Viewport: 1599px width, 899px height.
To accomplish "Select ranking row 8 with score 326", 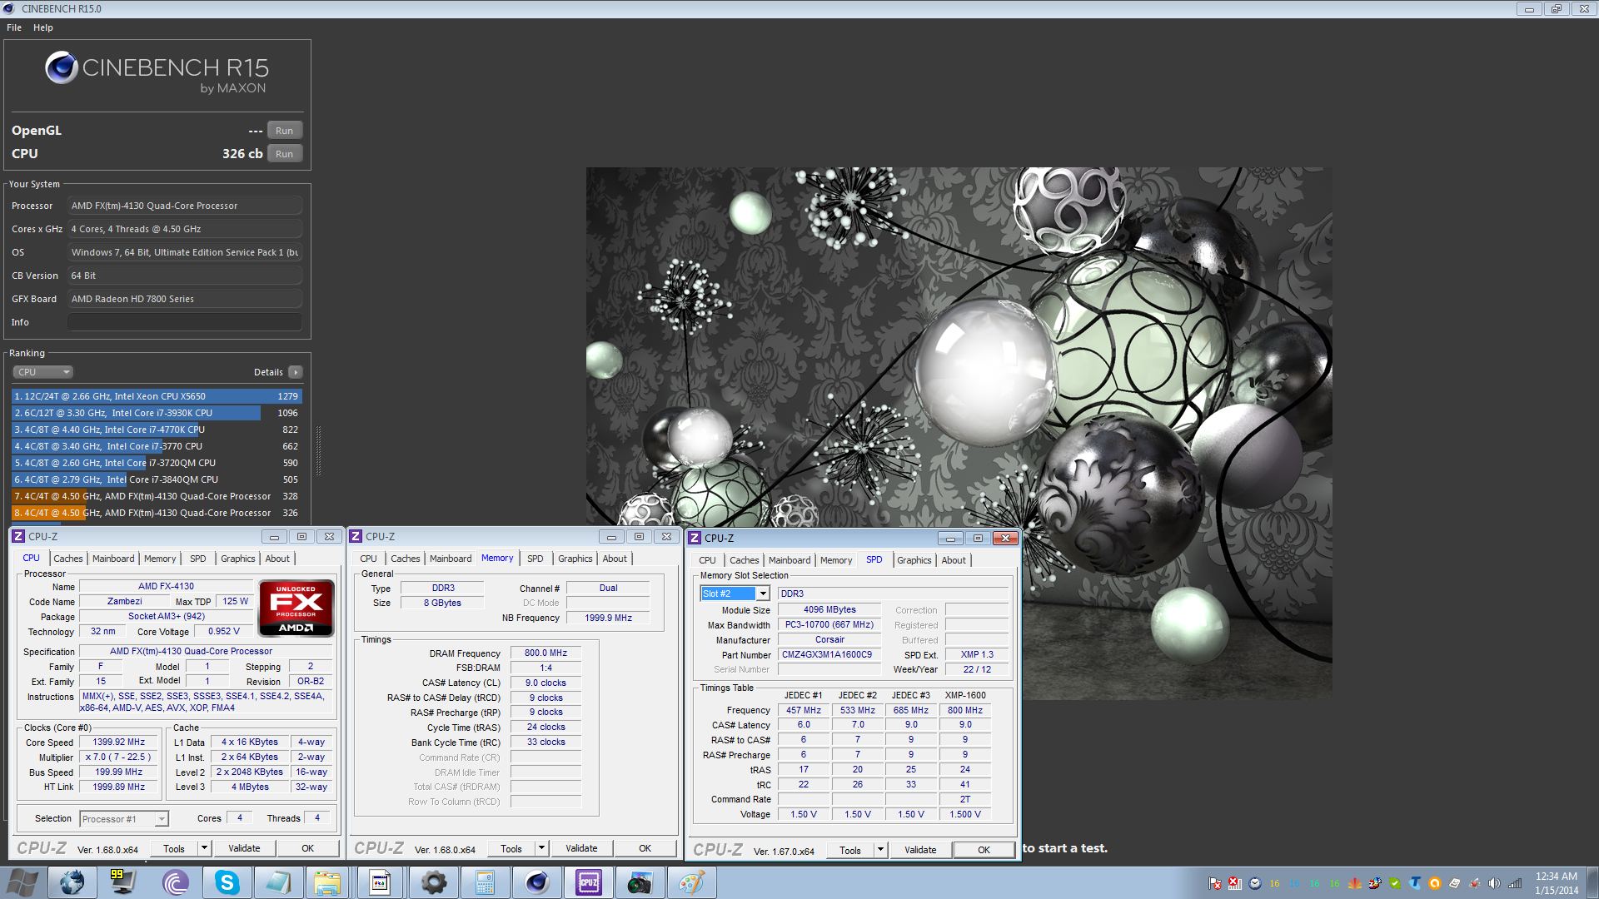I will coord(157,513).
